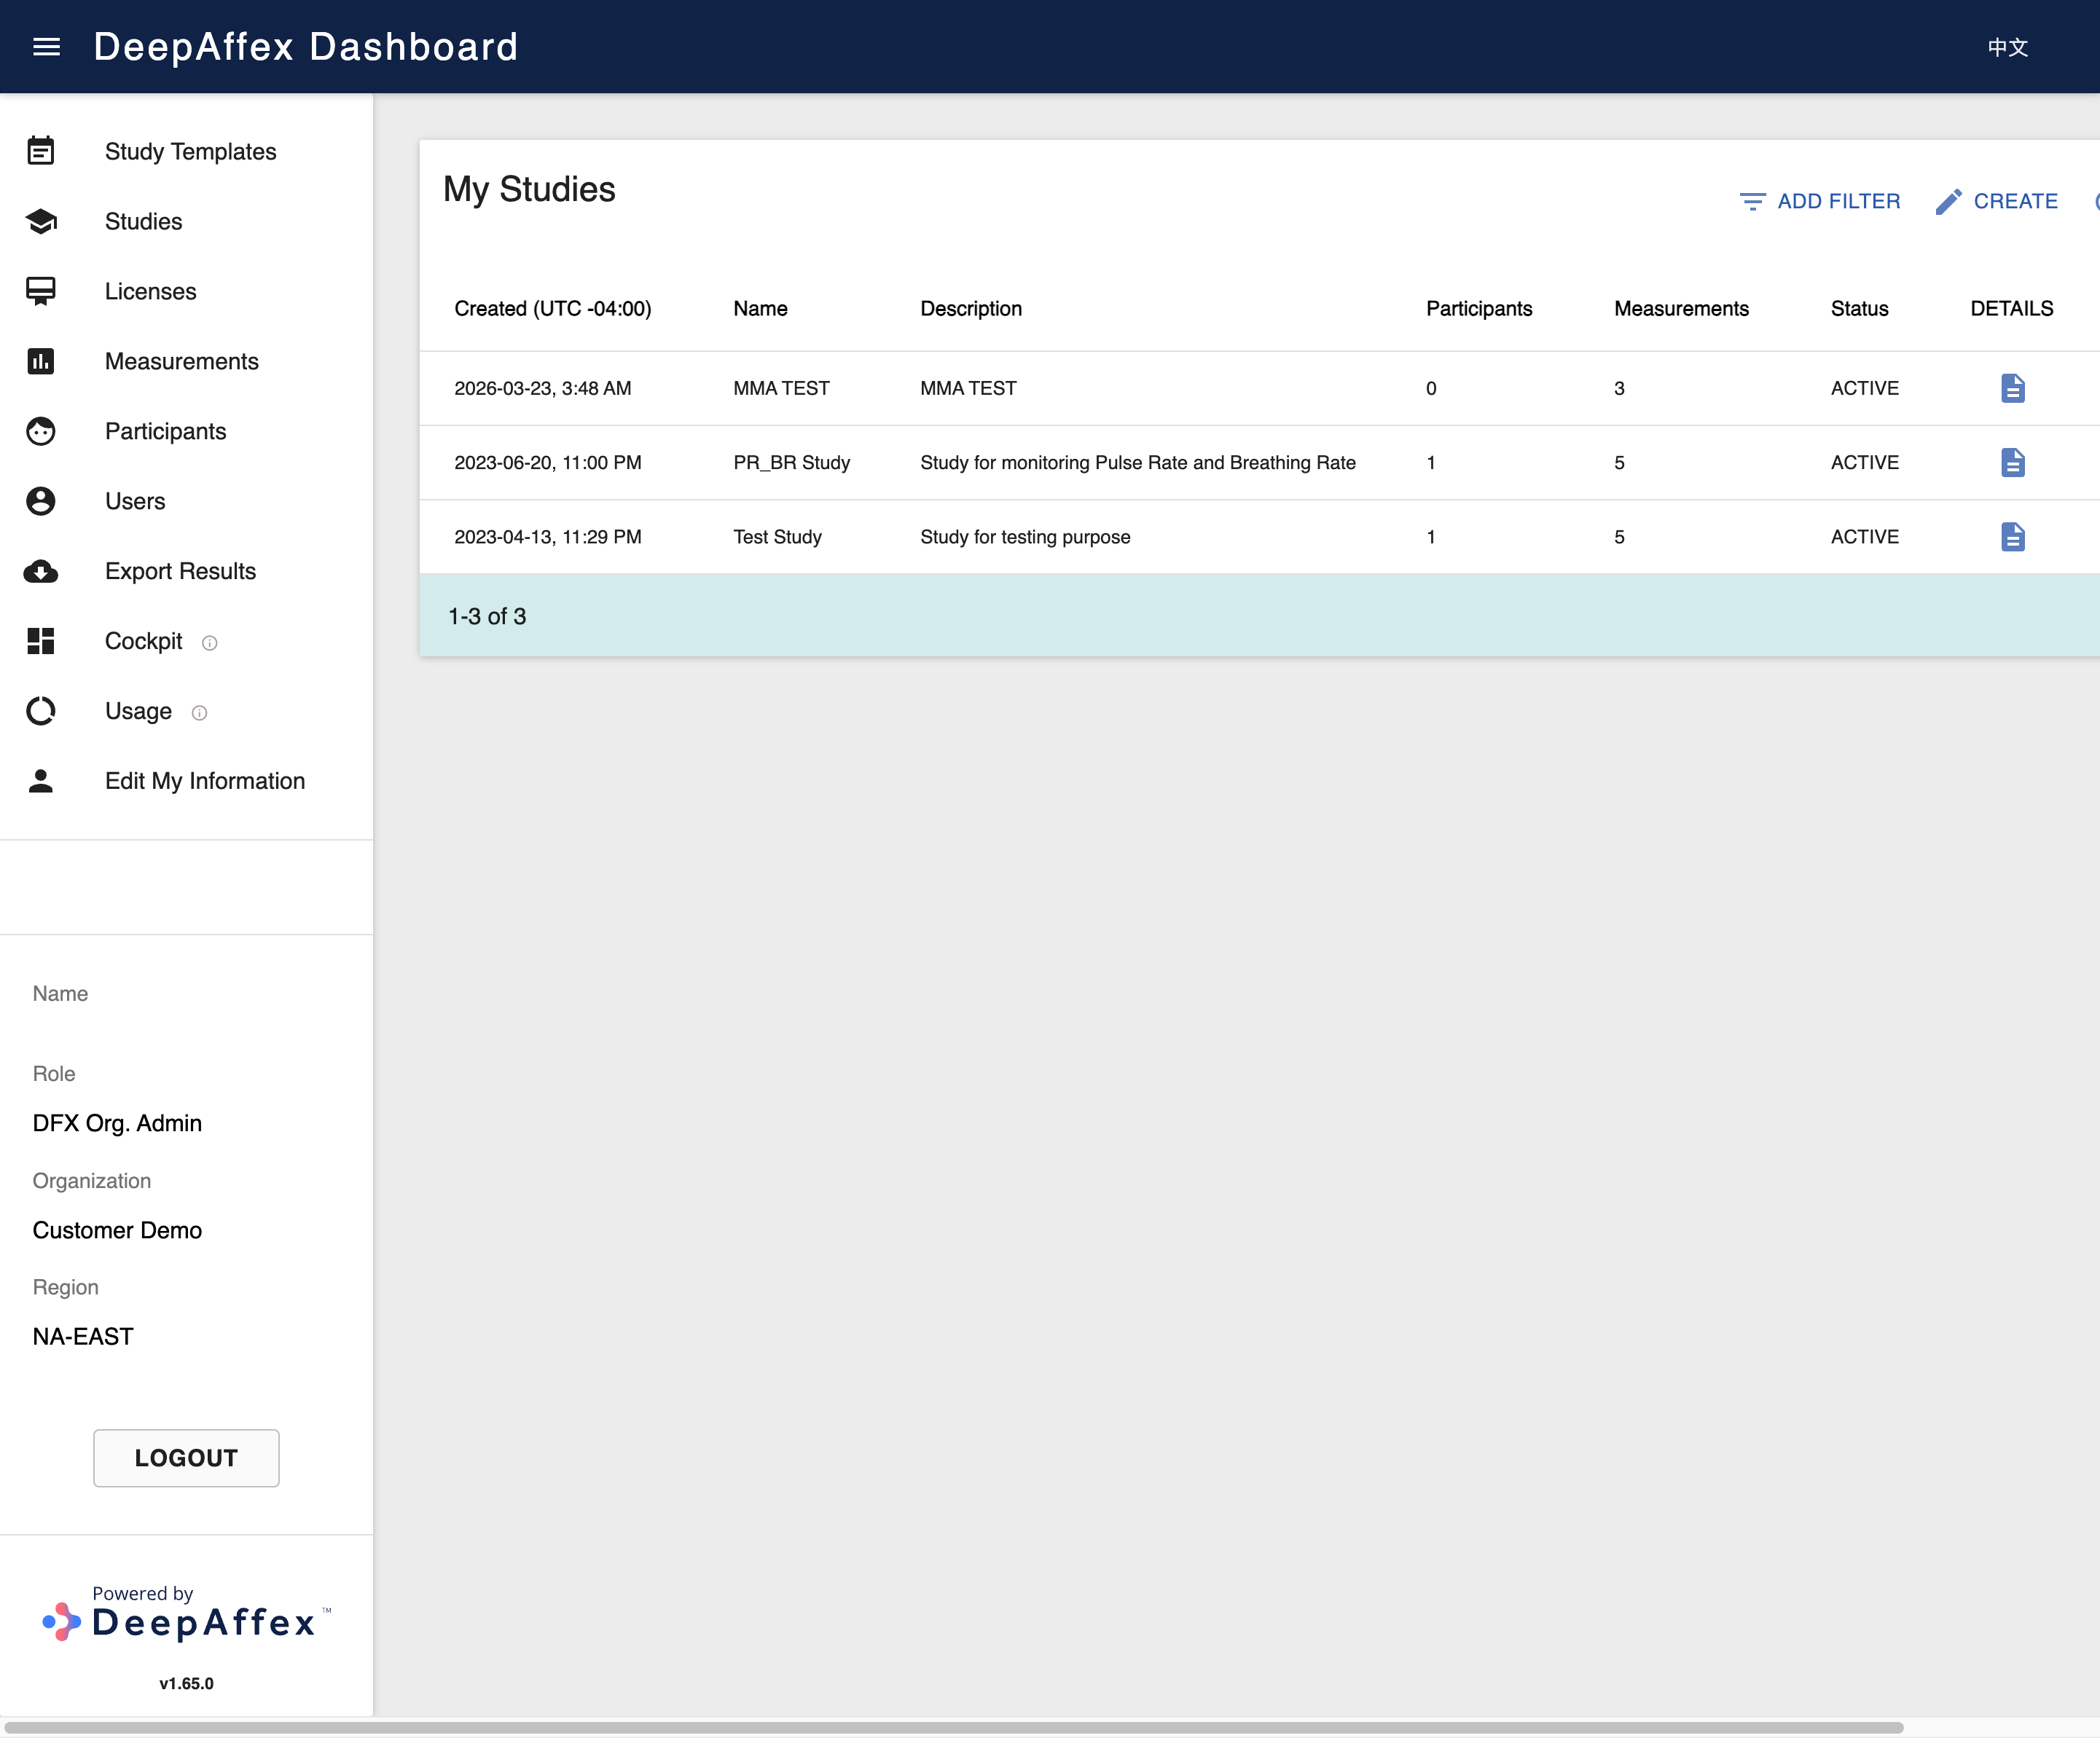
Task: Click the filter lines icon
Action: (x=1752, y=201)
